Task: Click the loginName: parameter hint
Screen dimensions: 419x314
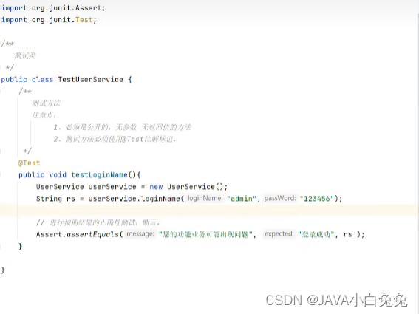Action: [x=205, y=198]
